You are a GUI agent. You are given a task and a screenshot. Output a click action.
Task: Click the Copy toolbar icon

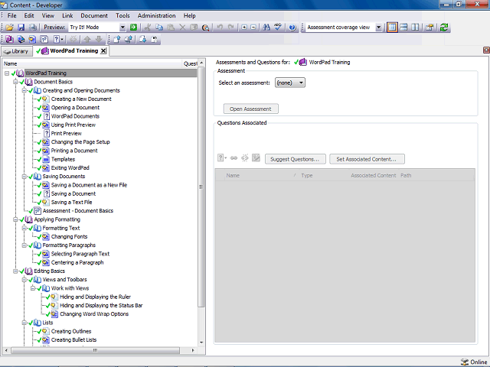click(x=159, y=28)
